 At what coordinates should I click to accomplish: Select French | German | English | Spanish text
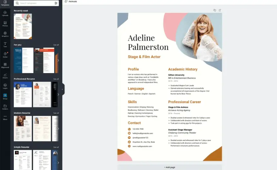click(x=142, y=94)
